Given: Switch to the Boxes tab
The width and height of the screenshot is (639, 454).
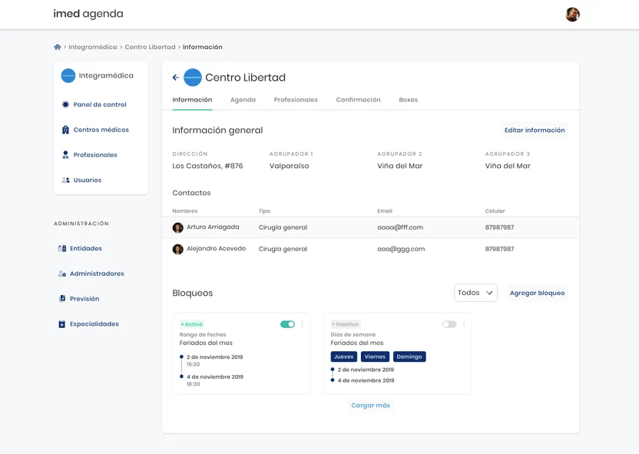Looking at the screenshot, I should [x=409, y=100].
